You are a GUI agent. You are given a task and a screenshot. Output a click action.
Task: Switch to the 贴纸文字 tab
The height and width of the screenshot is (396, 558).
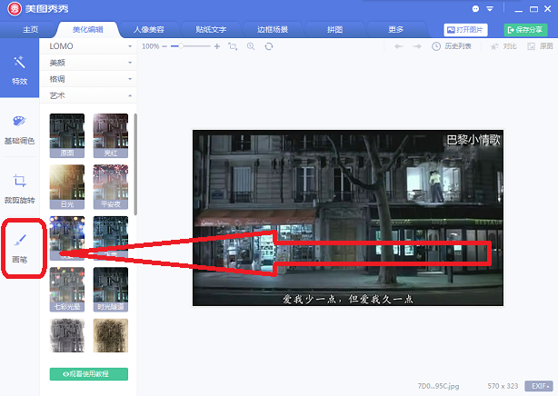click(211, 30)
